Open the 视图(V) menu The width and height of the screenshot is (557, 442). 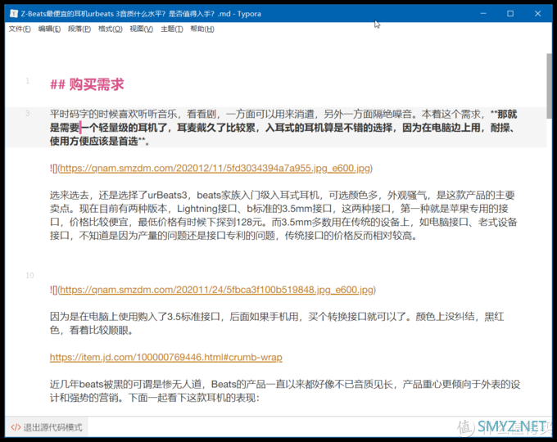pyautogui.click(x=142, y=29)
